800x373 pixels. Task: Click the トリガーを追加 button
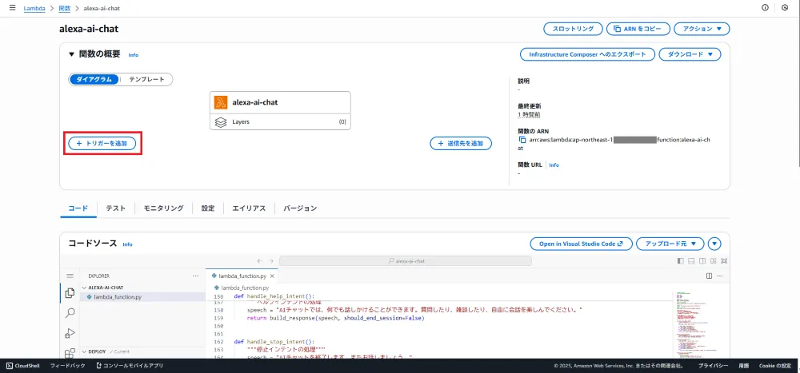point(102,144)
